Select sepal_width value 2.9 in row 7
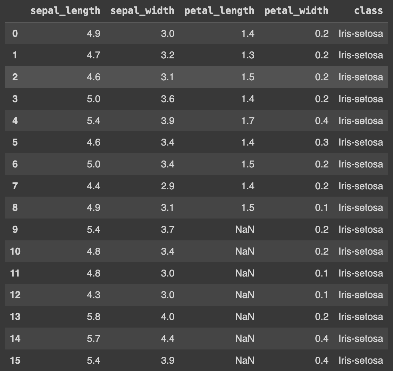This screenshot has width=393, height=371. [168, 186]
